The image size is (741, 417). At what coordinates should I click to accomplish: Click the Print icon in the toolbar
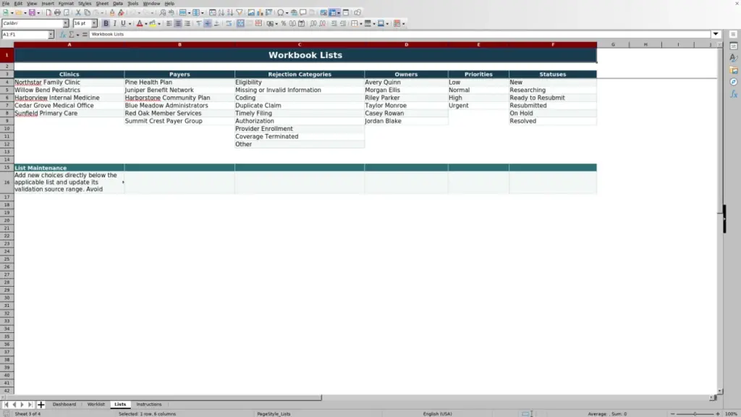pyautogui.click(x=57, y=13)
